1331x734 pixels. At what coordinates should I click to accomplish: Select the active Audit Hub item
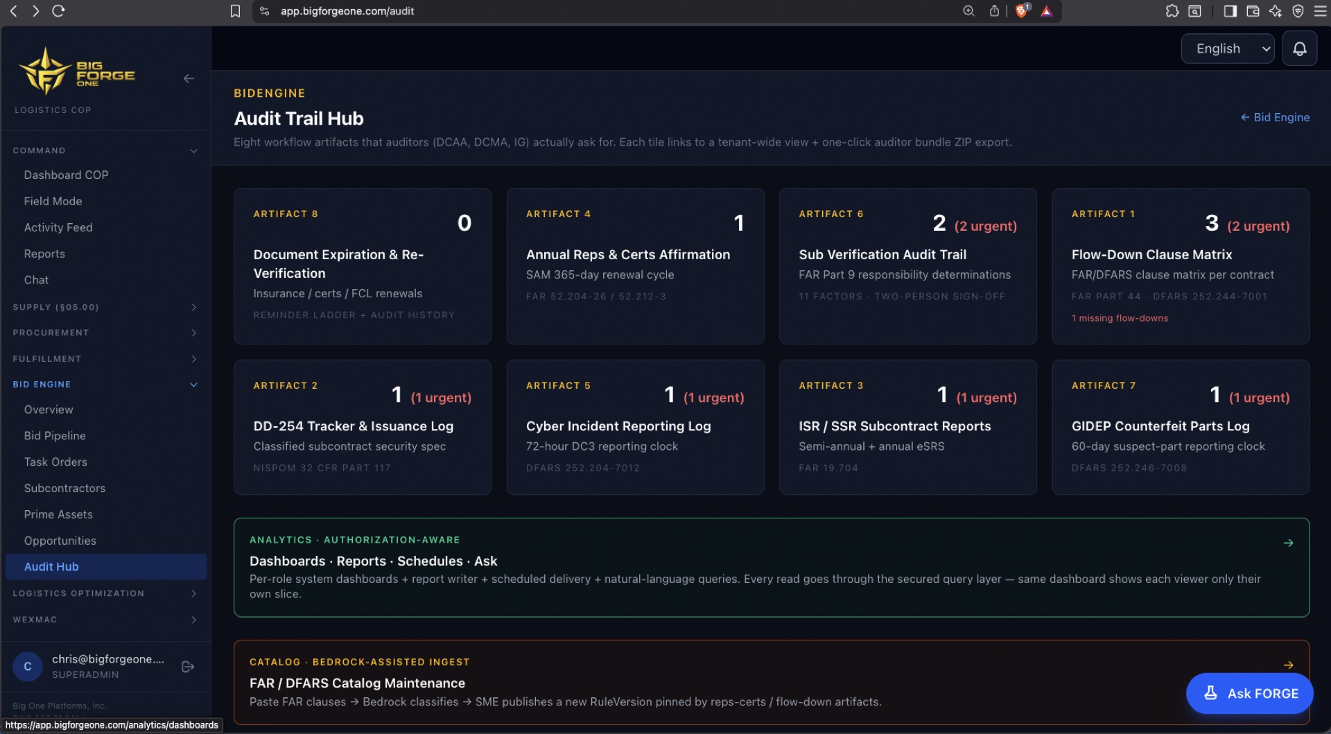pyautogui.click(x=106, y=567)
